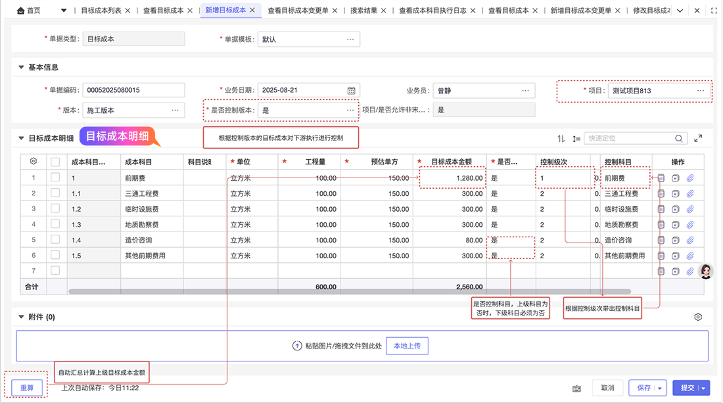This screenshot has width=723, height=403.
Task: Click the 快速定位 search field
Action: point(628,139)
